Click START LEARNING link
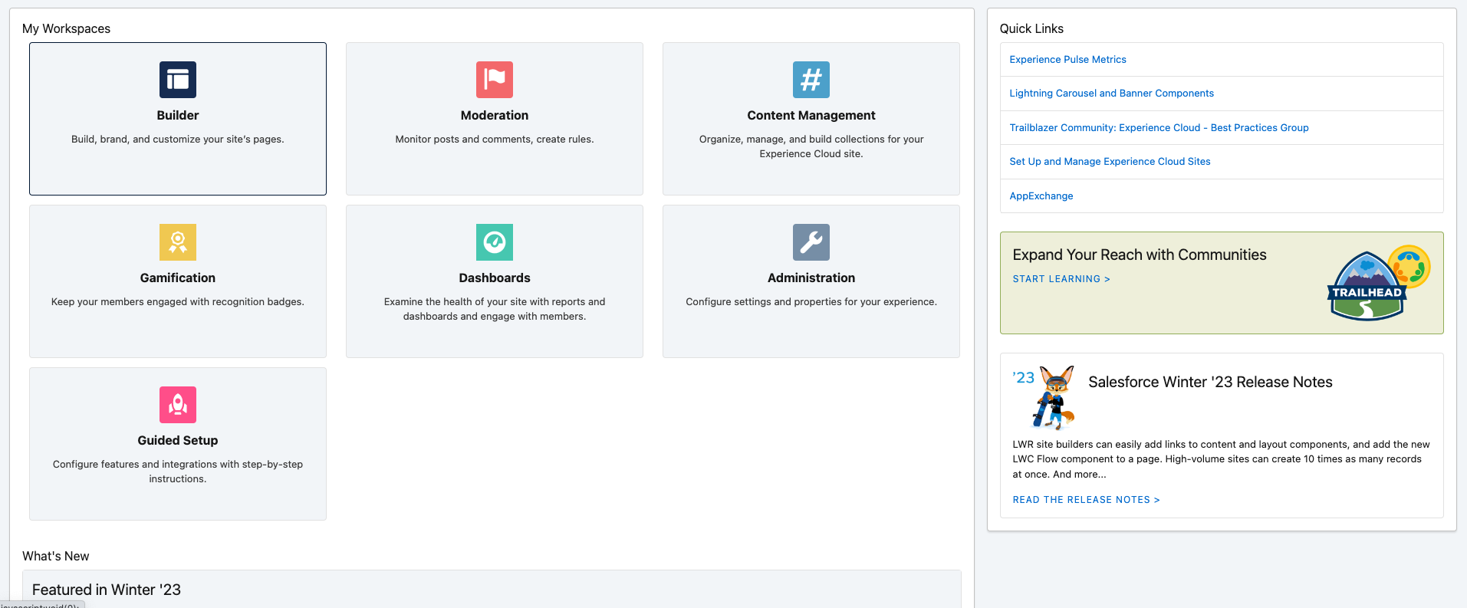 (x=1061, y=279)
